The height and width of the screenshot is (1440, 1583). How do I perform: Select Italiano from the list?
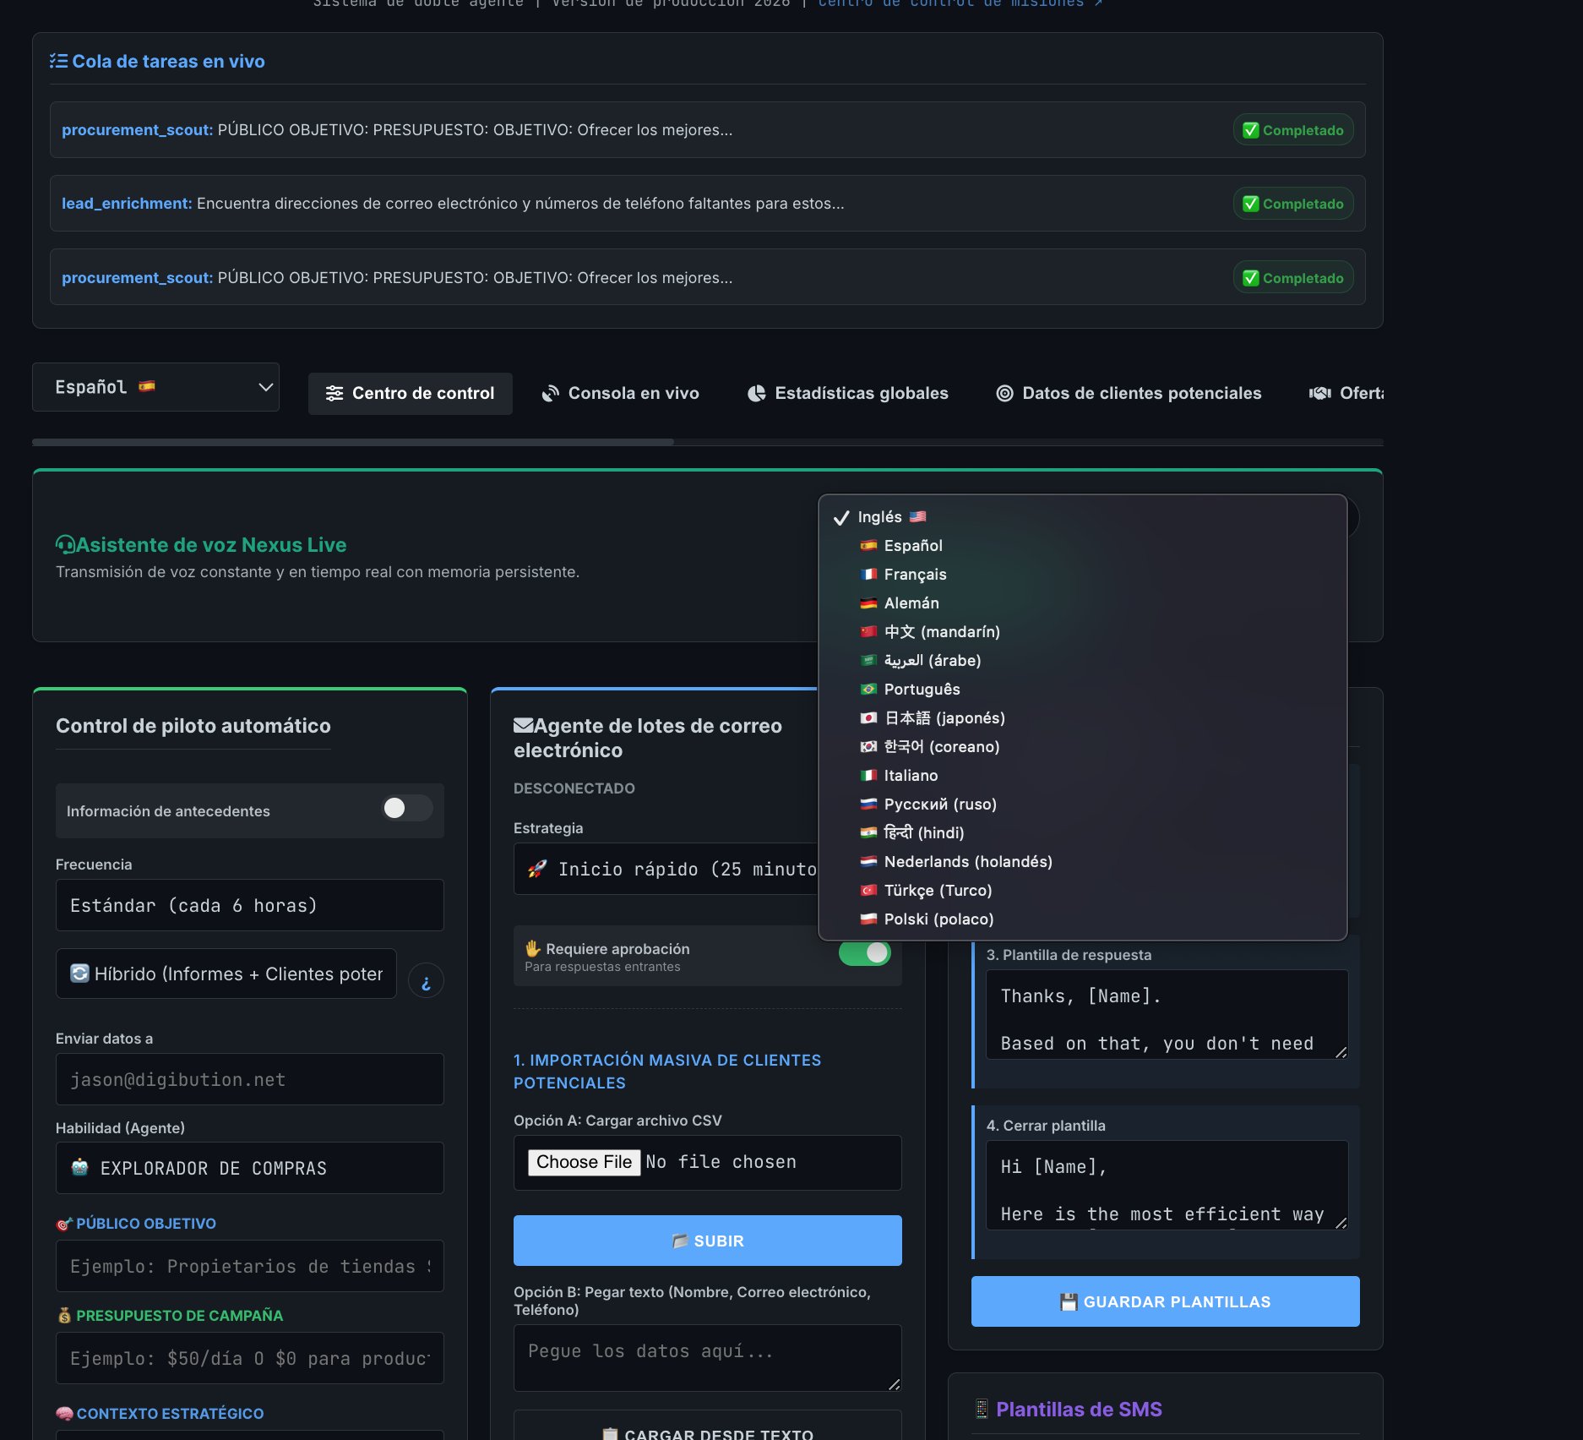click(x=1083, y=776)
